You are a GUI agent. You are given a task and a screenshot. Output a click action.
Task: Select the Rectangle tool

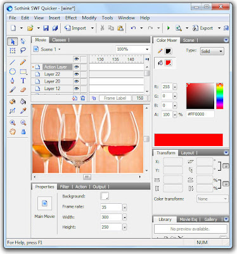pyautogui.click(x=23, y=72)
